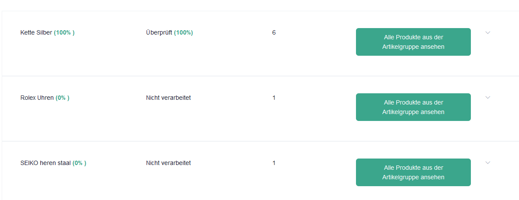Click the 0% badge beside Rolex Uhren
The width and height of the screenshot is (519, 200).
(62, 98)
